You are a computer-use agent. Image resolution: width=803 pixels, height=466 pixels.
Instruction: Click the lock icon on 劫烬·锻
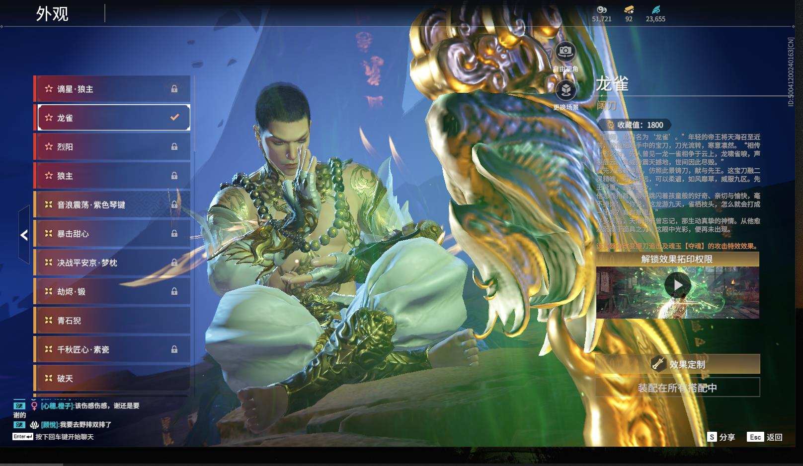click(174, 291)
